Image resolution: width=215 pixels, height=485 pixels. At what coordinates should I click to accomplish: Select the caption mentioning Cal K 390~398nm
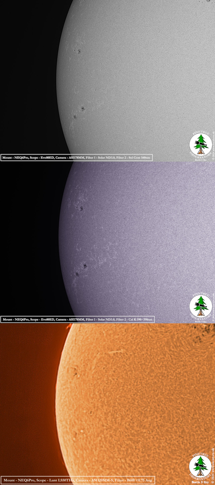(78, 319)
